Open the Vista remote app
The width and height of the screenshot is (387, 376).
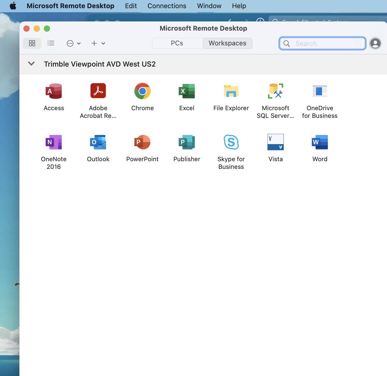pos(276,142)
